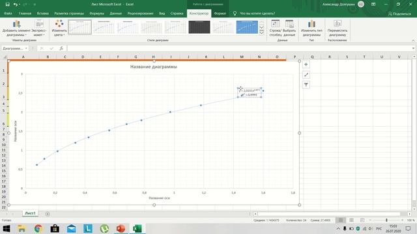Open the Формулы tab
Screen dimensions: 417x234
click(x=97, y=13)
